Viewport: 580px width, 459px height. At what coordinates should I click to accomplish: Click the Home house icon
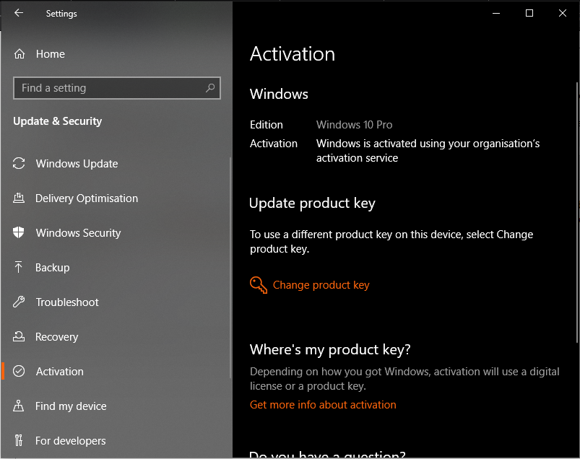pyautogui.click(x=20, y=54)
